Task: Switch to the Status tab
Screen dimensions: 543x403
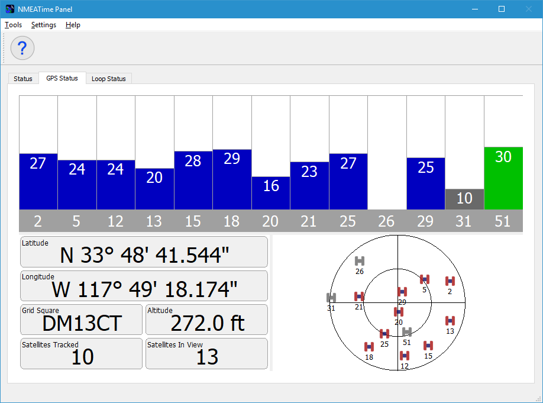Action: pos(23,79)
